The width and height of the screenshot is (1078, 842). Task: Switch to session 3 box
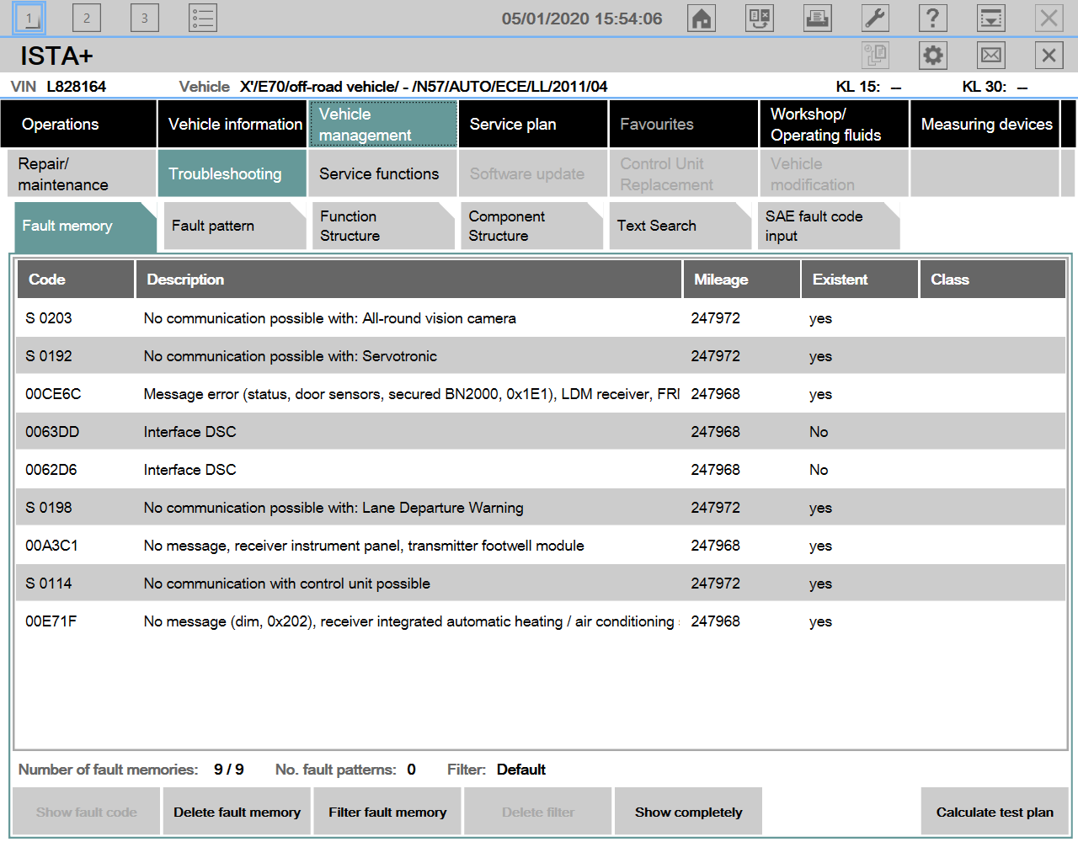click(145, 19)
